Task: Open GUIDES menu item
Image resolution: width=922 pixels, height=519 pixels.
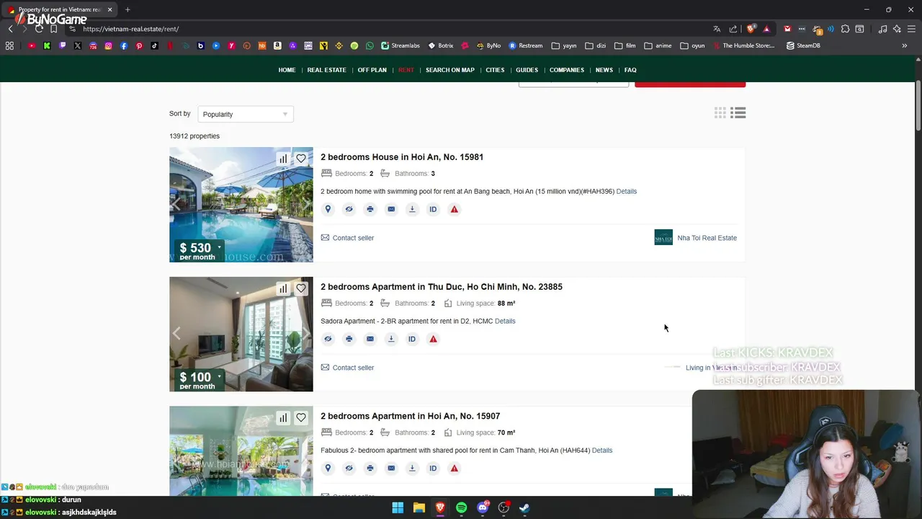Action: tap(527, 70)
